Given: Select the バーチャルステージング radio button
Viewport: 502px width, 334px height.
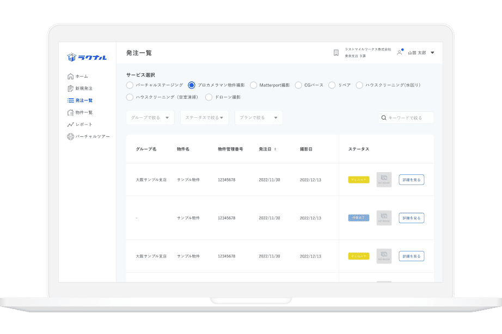Looking at the screenshot, I should point(129,85).
